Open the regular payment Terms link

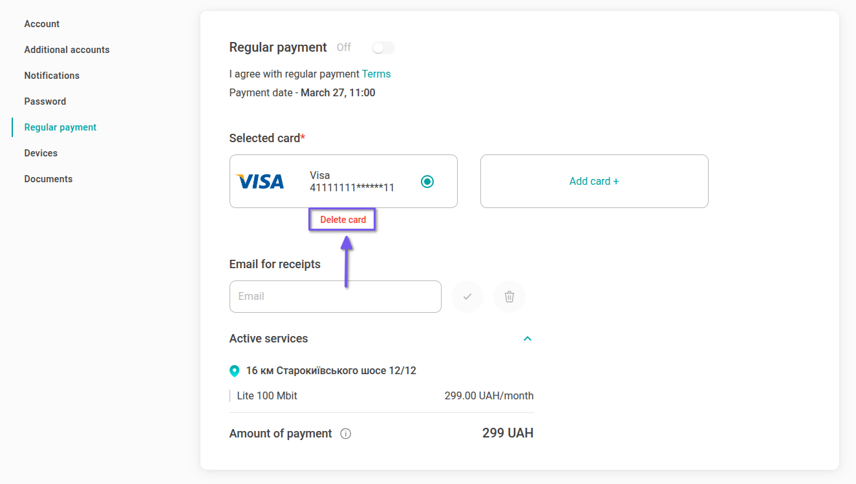[376, 74]
